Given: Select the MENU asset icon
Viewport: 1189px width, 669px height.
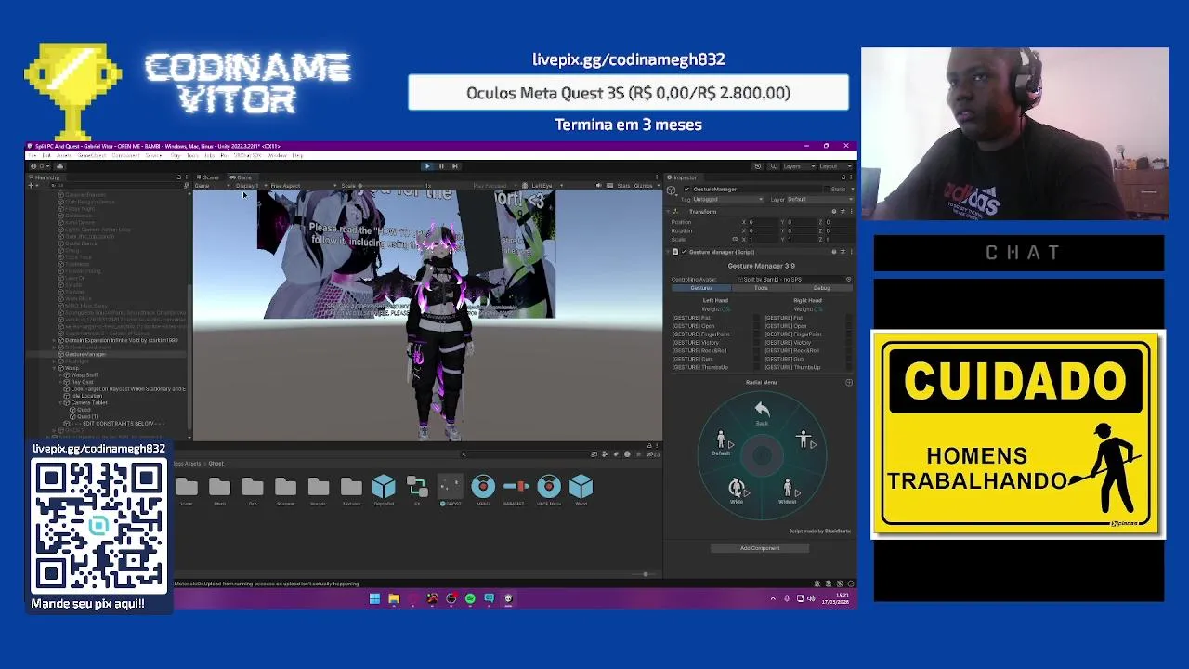Looking at the screenshot, I should click(483, 491).
